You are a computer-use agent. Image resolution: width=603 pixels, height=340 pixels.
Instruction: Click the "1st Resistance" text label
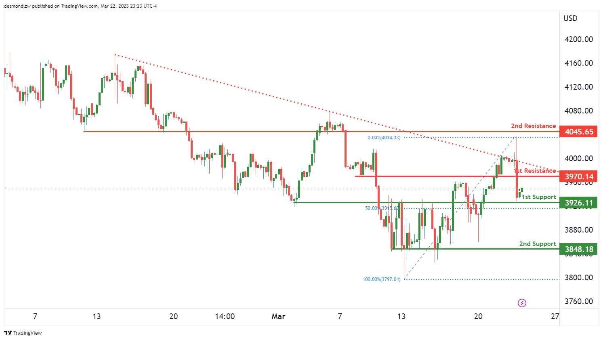pyautogui.click(x=535, y=171)
